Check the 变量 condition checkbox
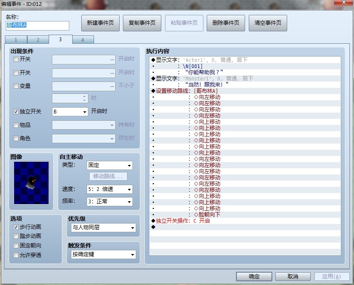Image resolution: width=354 pixels, height=285 pixels. click(16, 86)
